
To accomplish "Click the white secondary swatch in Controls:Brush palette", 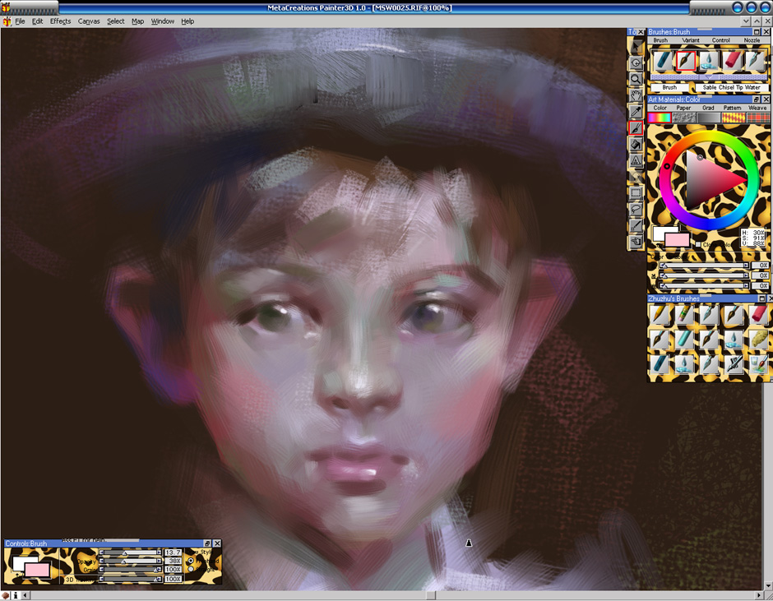I will coord(20,562).
